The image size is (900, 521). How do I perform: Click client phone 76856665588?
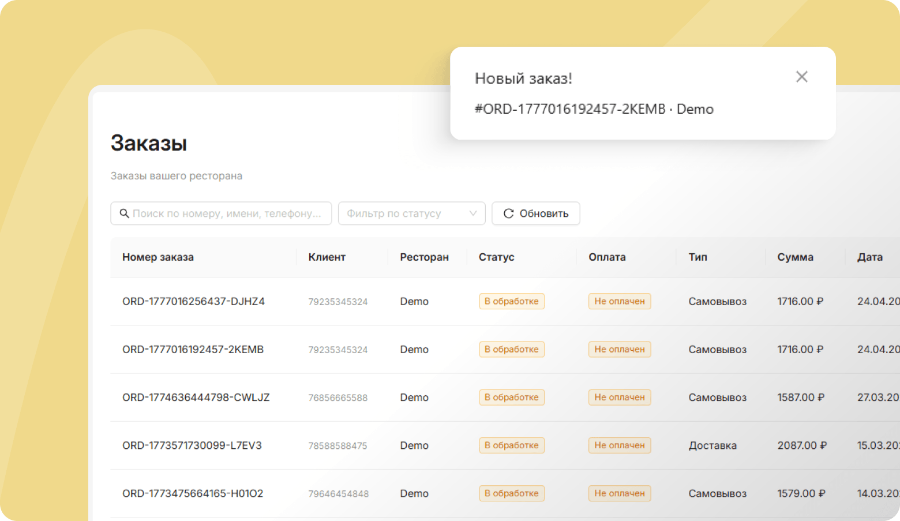[x=338, y=398]
